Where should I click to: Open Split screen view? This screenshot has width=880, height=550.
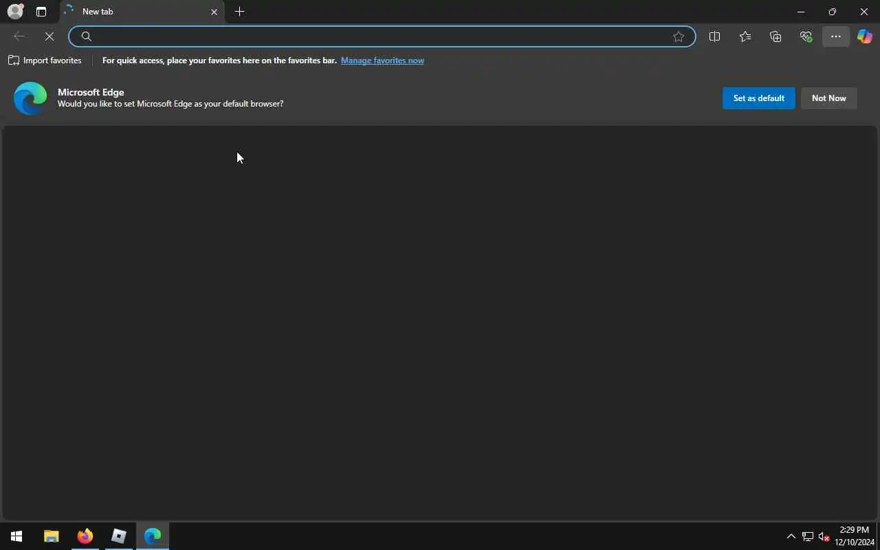[x=714, y=36]
